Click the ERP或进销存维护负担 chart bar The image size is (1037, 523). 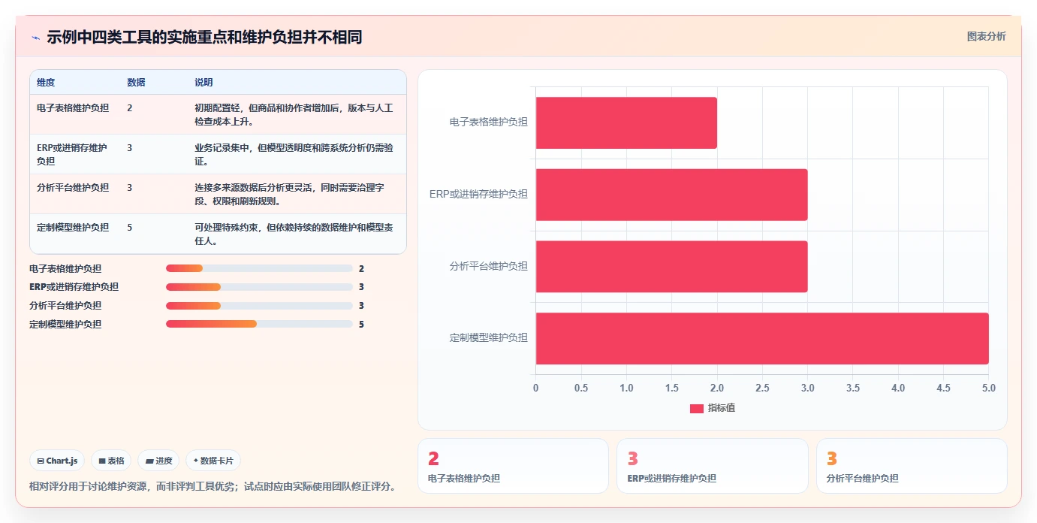(x=671, y=195)
